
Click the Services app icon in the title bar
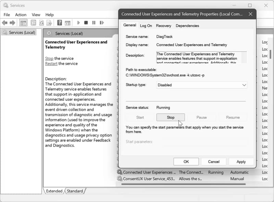pyautogui.click(x=6, y=5)
